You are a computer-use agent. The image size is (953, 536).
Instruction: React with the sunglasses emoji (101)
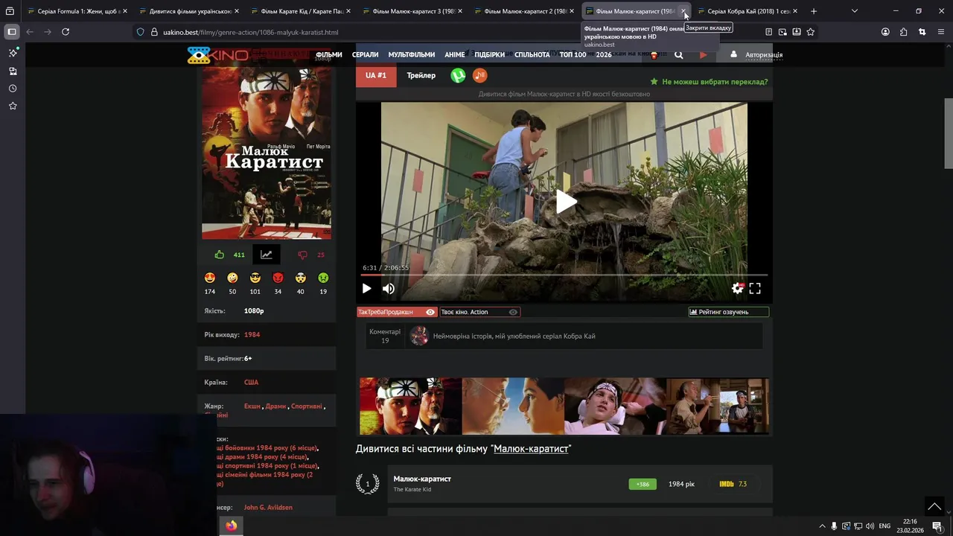(x=255, y=278)
